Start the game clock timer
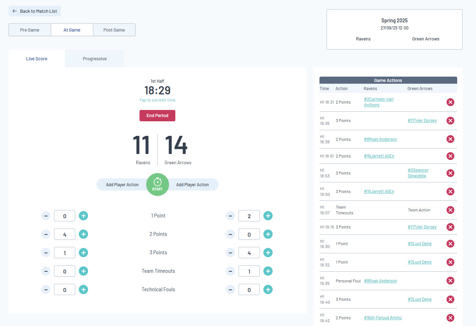 [157, 184]
